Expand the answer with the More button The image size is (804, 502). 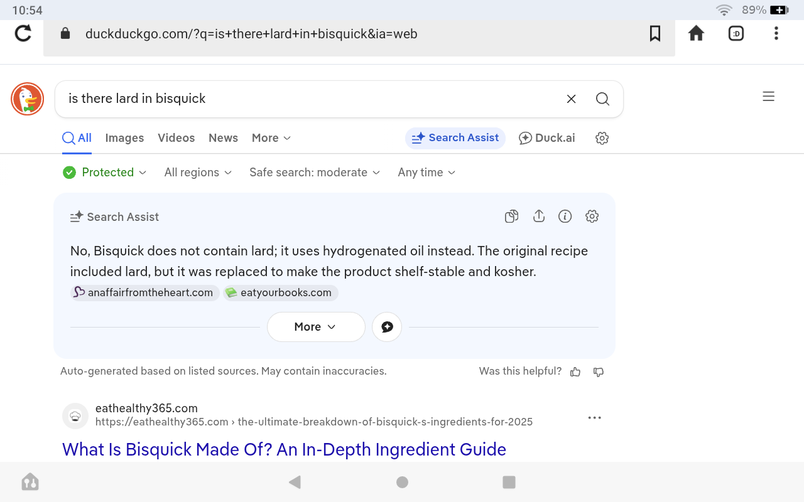(315, 327)
